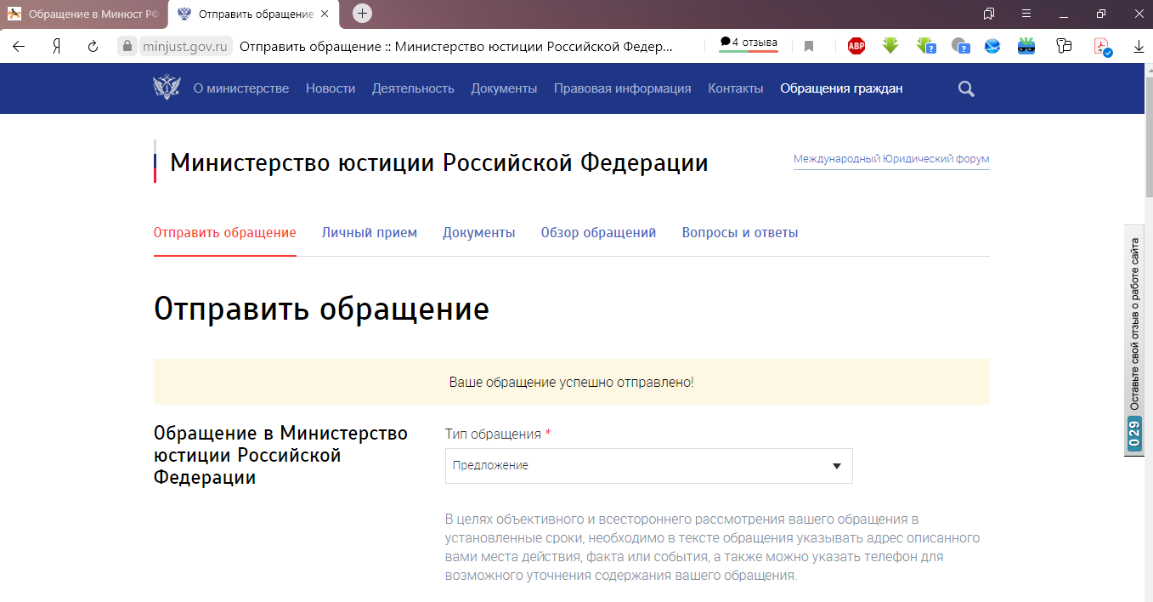1153x602 pixels.
Task: Open browser downloads arrow icon
Action: pos(1139,46)
